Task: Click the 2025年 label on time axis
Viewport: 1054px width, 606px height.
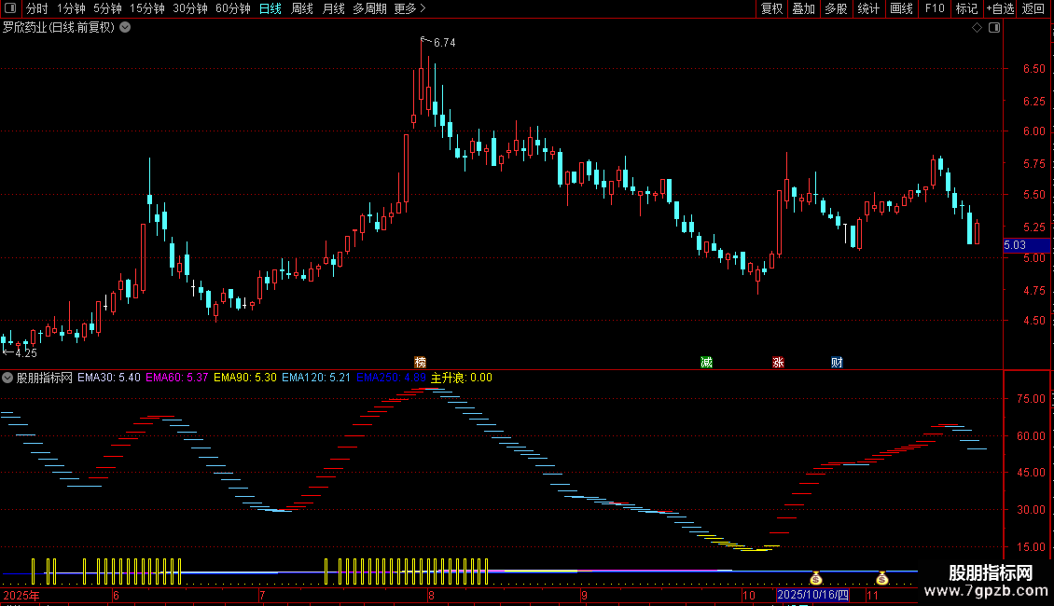Action: pyautogui.click(x=21, y=595)
